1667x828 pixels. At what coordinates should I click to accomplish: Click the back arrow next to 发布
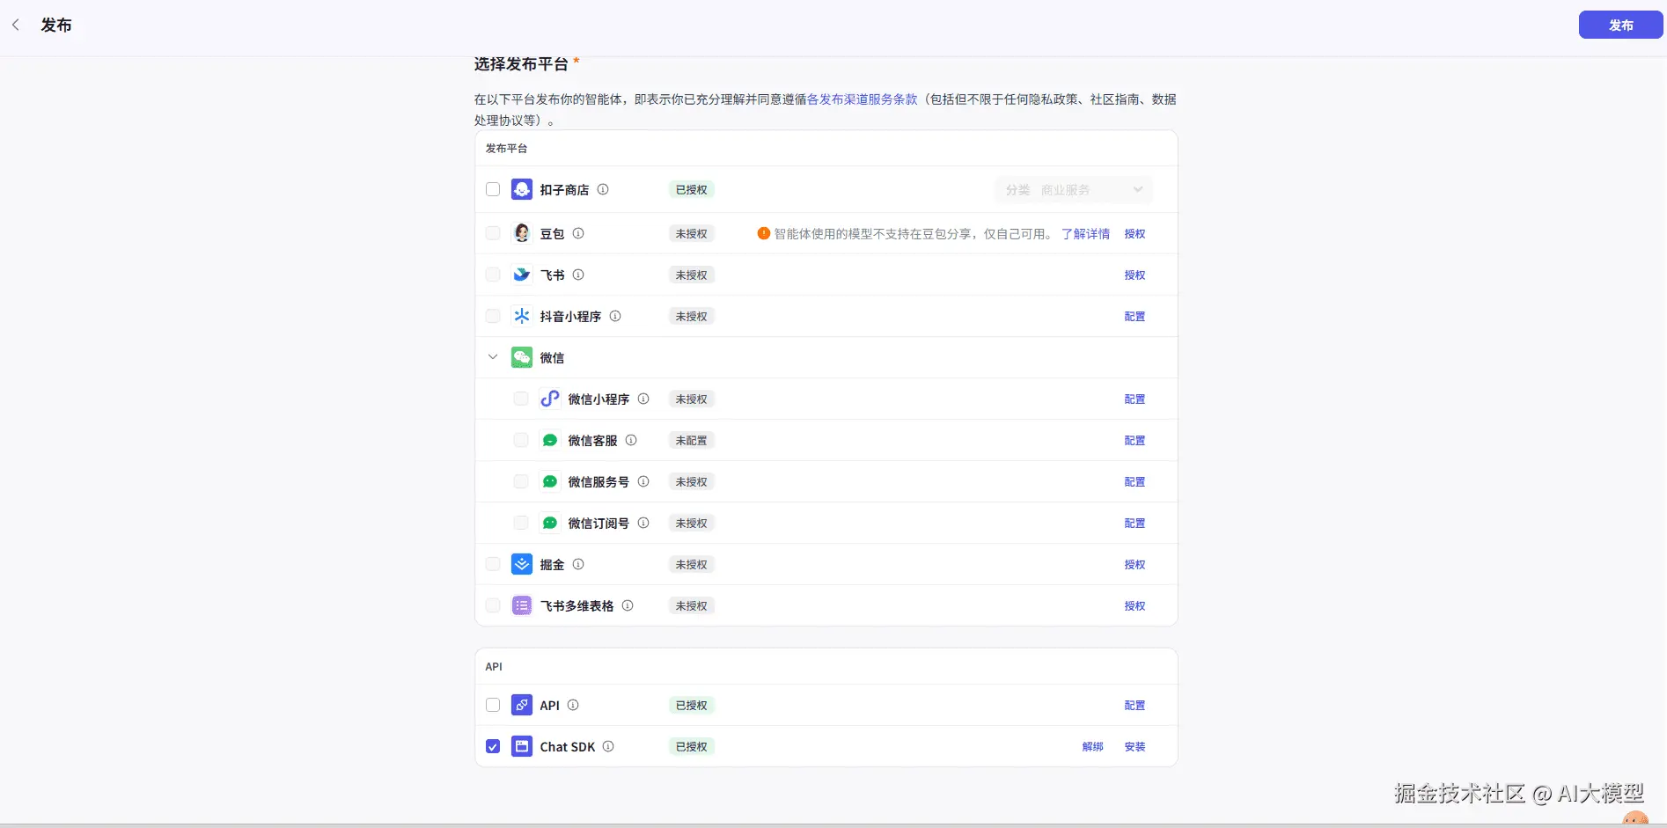(16, 26)
